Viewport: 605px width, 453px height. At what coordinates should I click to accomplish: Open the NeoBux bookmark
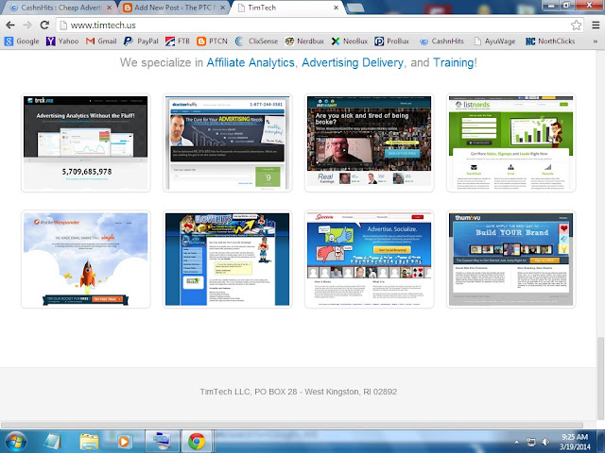350,42
